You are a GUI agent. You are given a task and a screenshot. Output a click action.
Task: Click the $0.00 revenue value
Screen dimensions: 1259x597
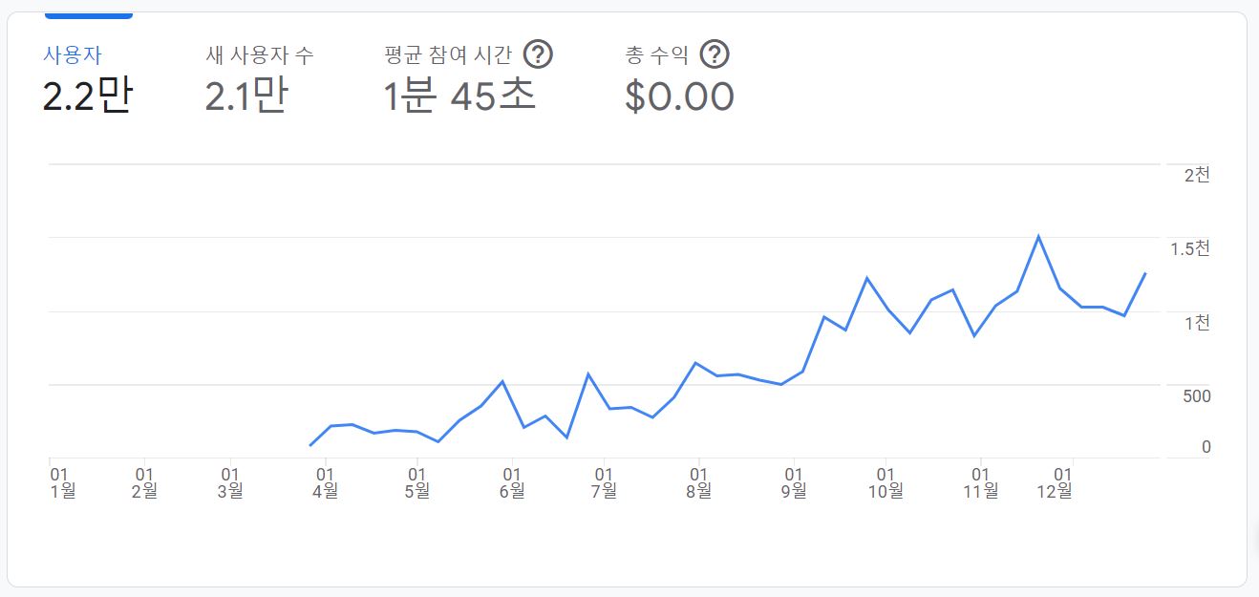point(679,97)
